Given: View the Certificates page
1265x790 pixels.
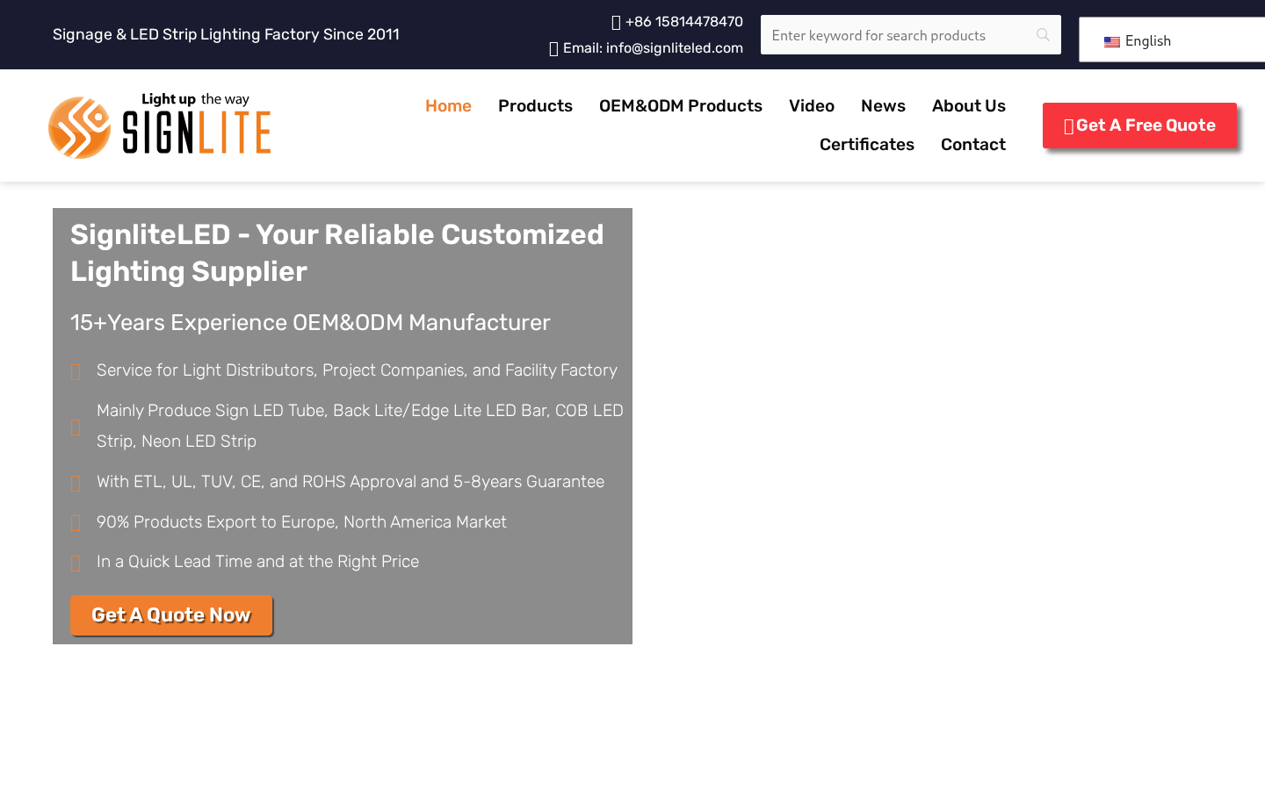Looking at the screenshot, I should point(866,145).
